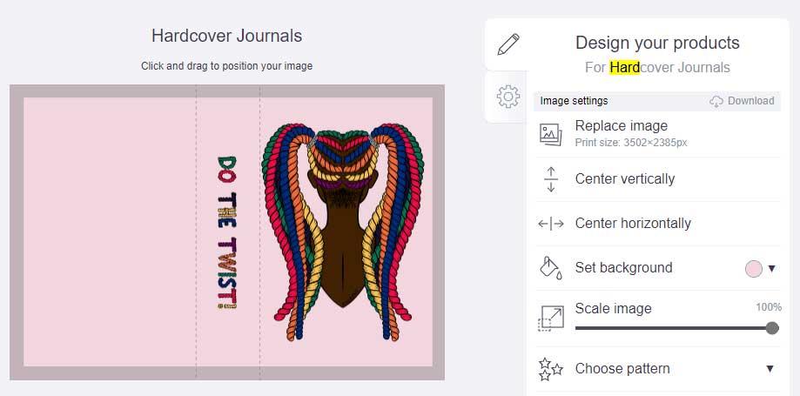This screenshot has width=800, height=396.
Task: Open Set background option
Action: pos(623,268)
